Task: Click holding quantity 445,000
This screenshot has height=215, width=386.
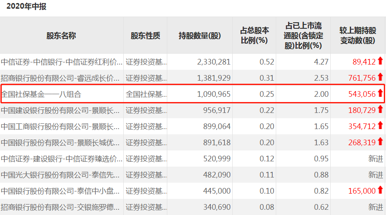Action: pos(217,191)
